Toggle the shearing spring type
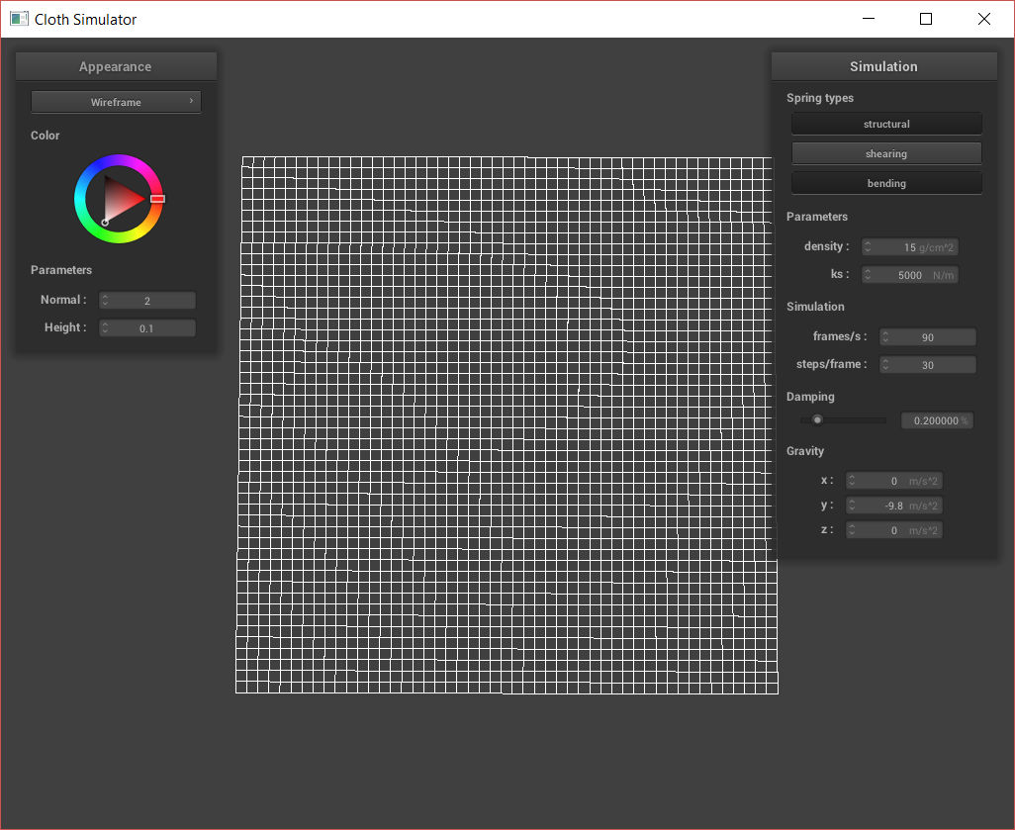The image size is (1015, 830). (x=886, y=153)
